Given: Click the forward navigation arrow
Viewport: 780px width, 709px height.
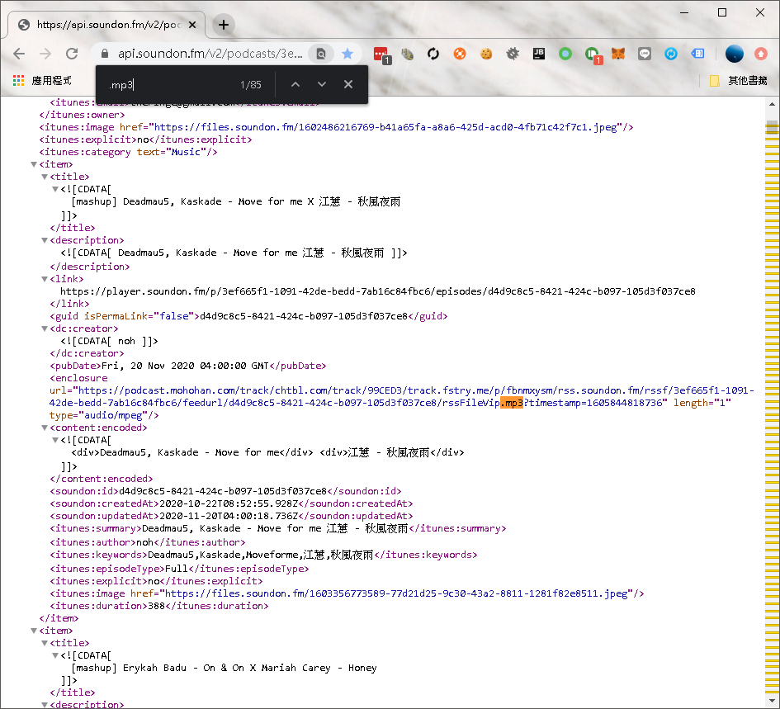Looking at the screenshot, I should [x=45, y=54].
